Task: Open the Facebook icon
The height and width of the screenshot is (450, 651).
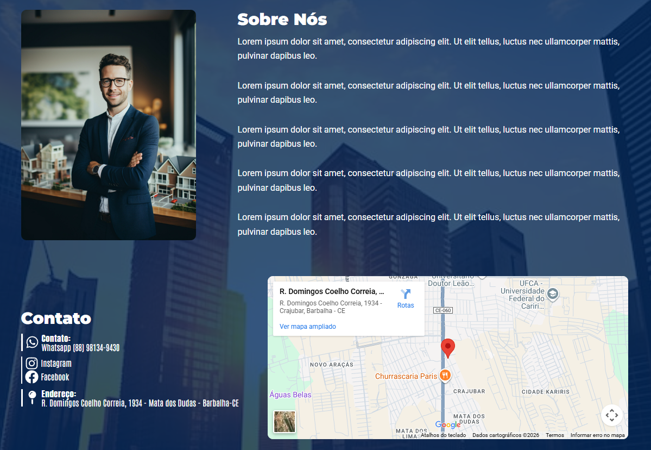Action: [32, 377]
